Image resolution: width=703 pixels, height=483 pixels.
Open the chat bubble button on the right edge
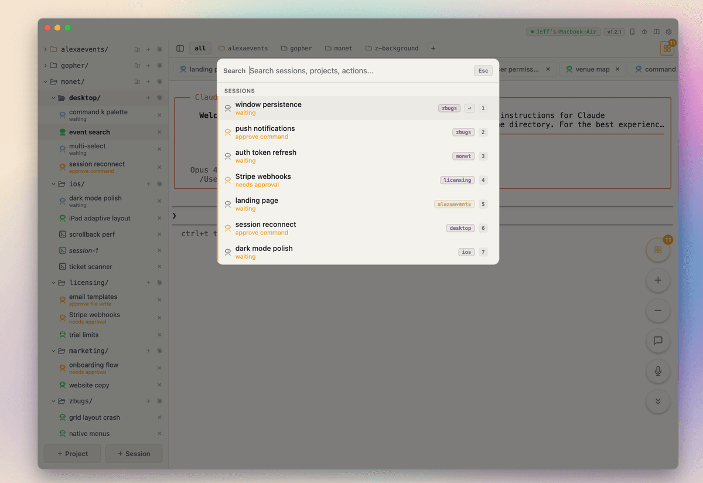[x=658, y=341]
